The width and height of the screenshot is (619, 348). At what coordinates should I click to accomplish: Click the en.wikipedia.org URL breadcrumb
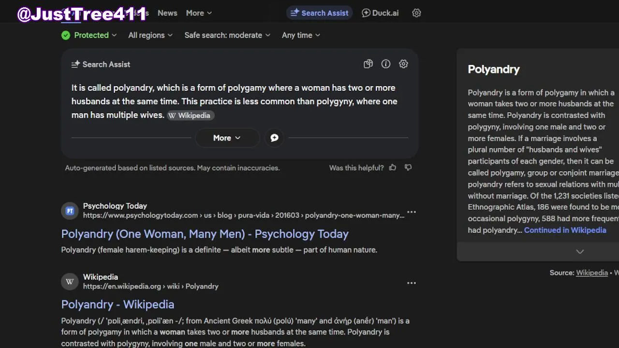[150, 286]
